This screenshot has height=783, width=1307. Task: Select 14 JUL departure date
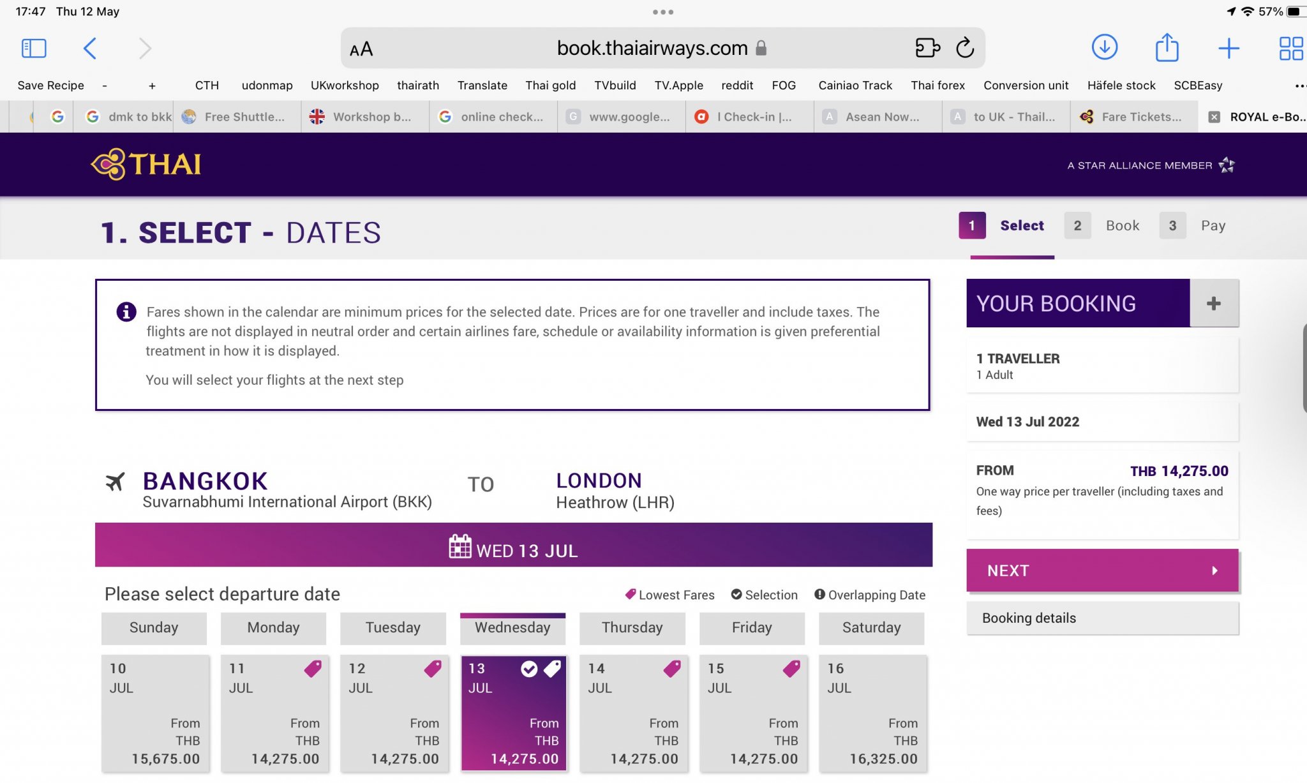pos(634,713)
